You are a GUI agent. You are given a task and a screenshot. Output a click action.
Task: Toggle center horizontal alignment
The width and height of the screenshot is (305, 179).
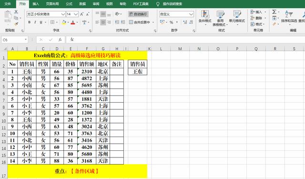point(103,22)
